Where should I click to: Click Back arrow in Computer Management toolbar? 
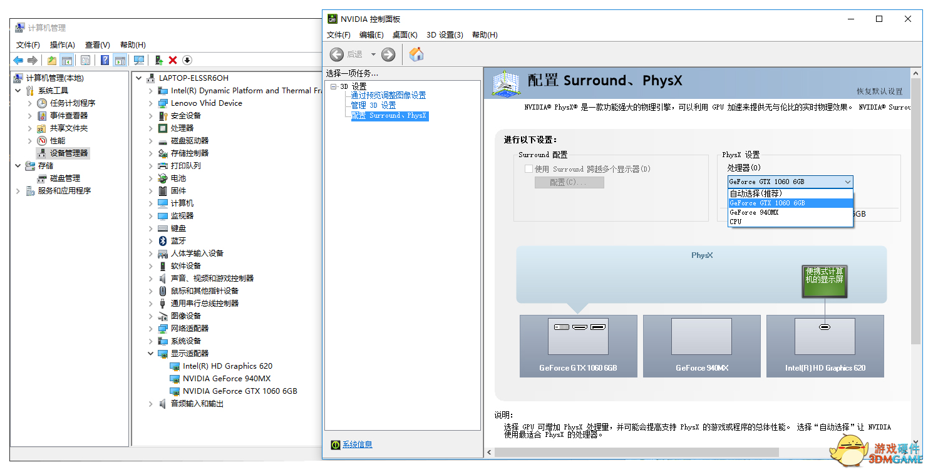pyautogui.click(x=18, y=60)
